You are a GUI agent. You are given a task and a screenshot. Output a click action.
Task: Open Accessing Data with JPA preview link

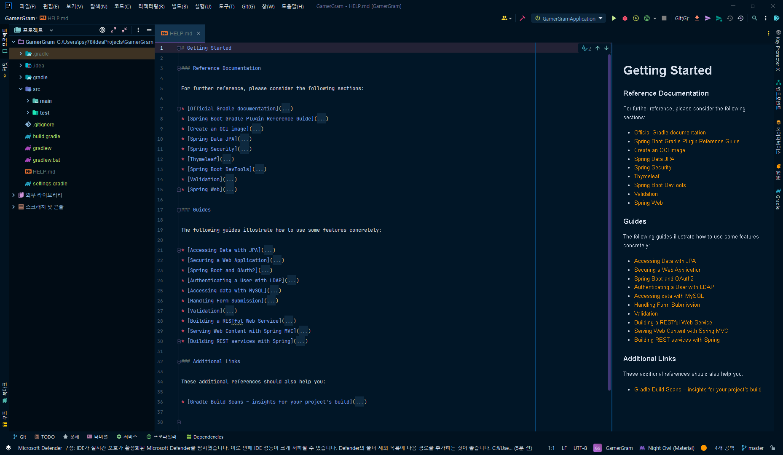[665, 261]
